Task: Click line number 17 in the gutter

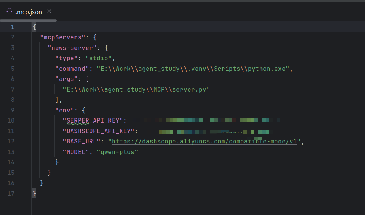Action: (11, 193)
